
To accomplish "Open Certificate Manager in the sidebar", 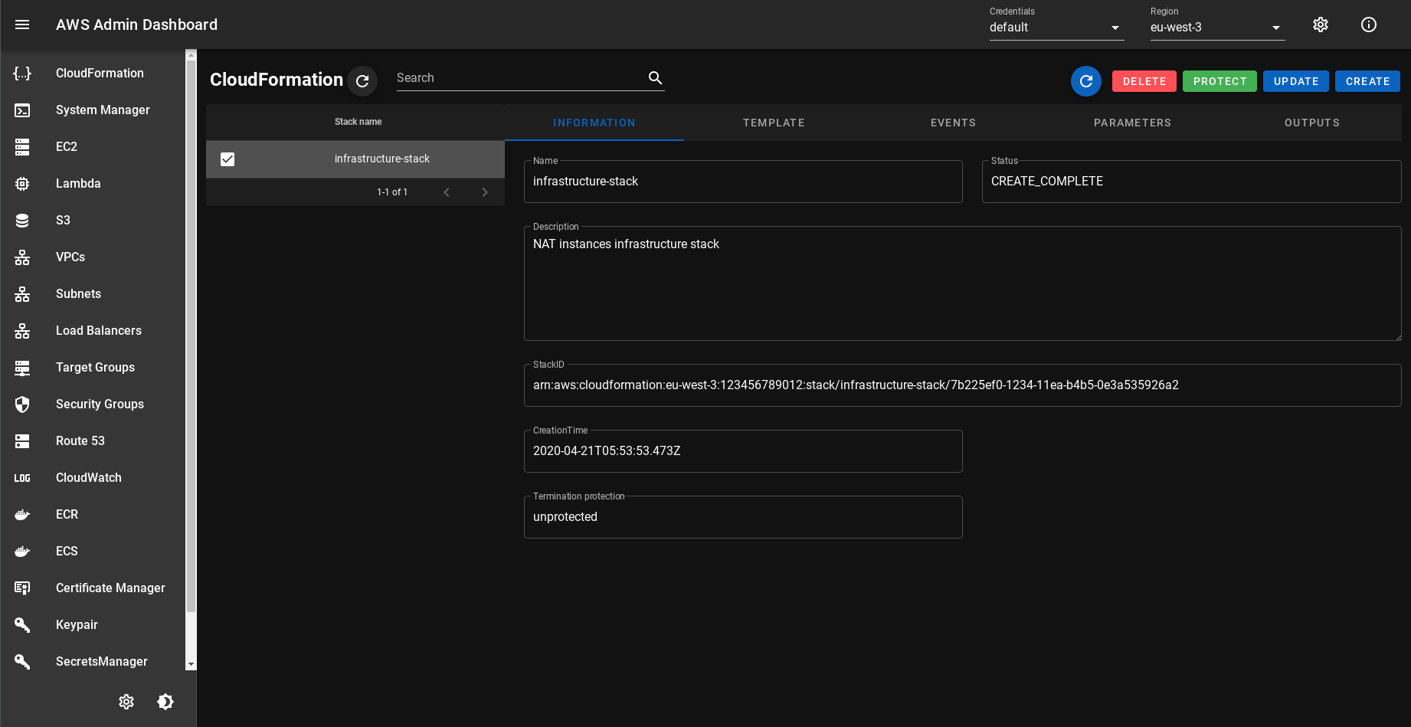I will click(x=93, y=588).
